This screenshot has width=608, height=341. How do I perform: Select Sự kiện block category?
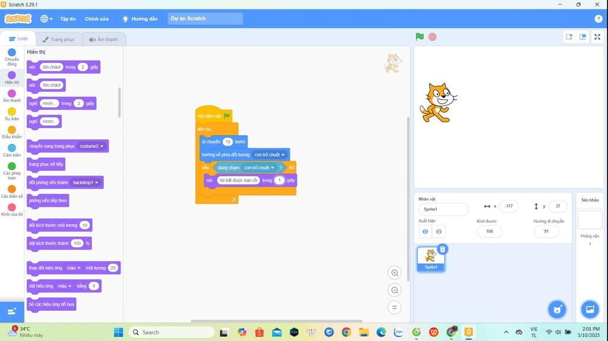(x=12, y=114)
